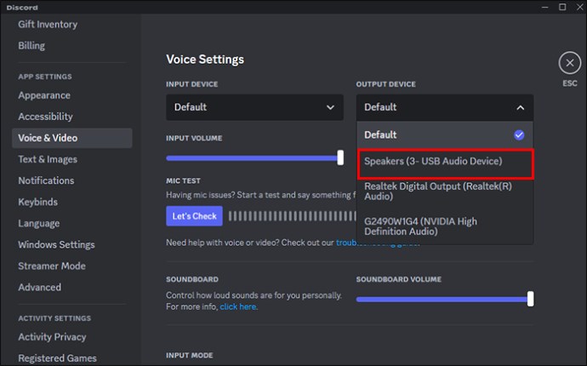
Task: Maximize the Discord window
Action: pyautogui.click(x=562, y=7)
